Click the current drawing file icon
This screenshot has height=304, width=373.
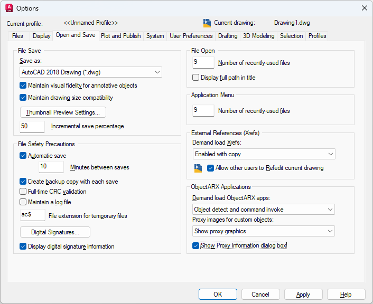[207, 23]
